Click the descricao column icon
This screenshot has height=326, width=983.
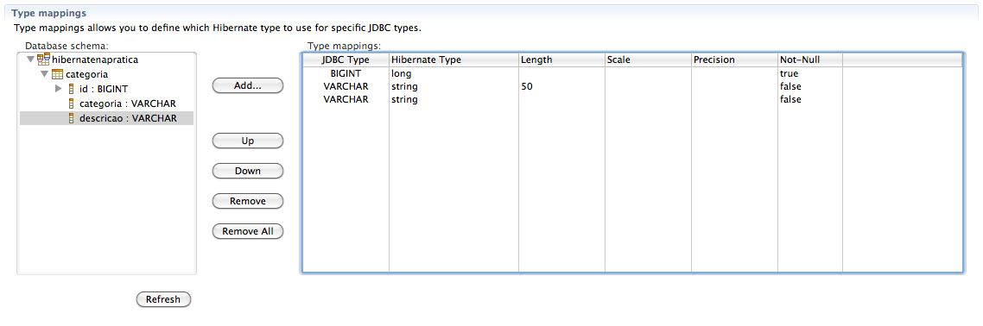coord(71,117)
